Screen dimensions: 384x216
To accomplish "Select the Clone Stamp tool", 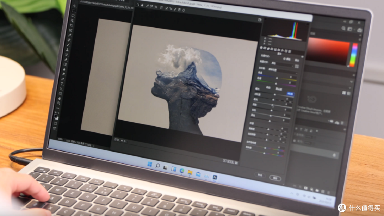I will click(x=67, y=49).
